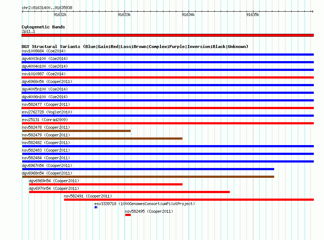Click the DGV Structural Variants track title

point(135,47)
